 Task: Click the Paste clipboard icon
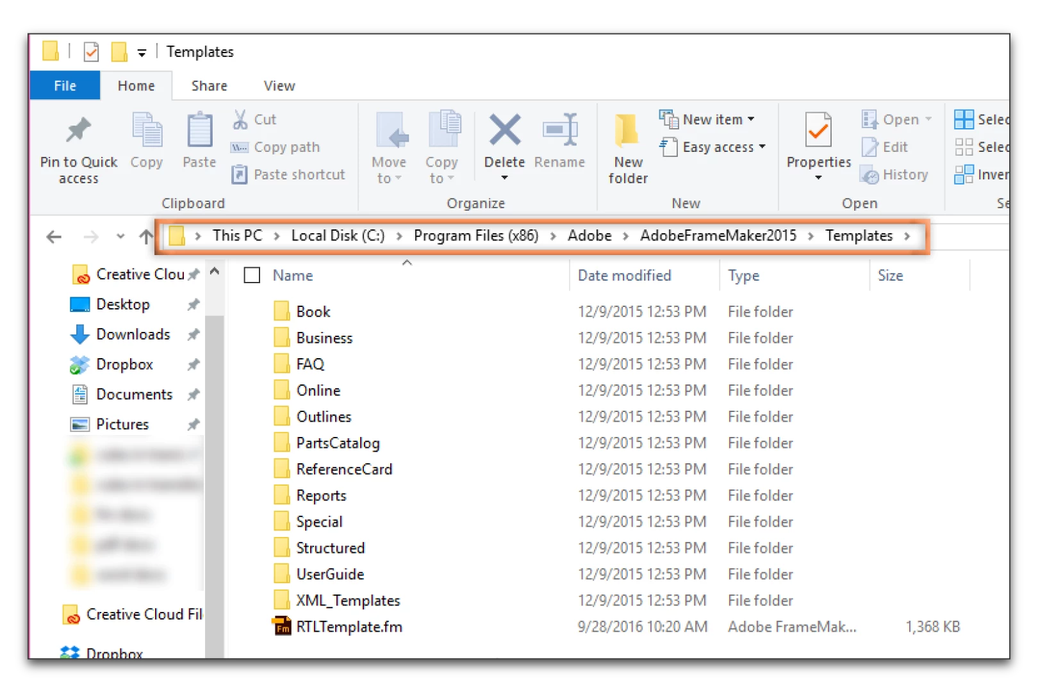tap(199, 131)
